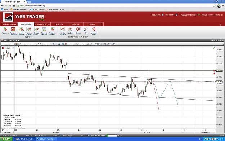Click the current price label on price axis
Image resolution: width=225 pixels, height=141 pixels.
pos(219,81)
